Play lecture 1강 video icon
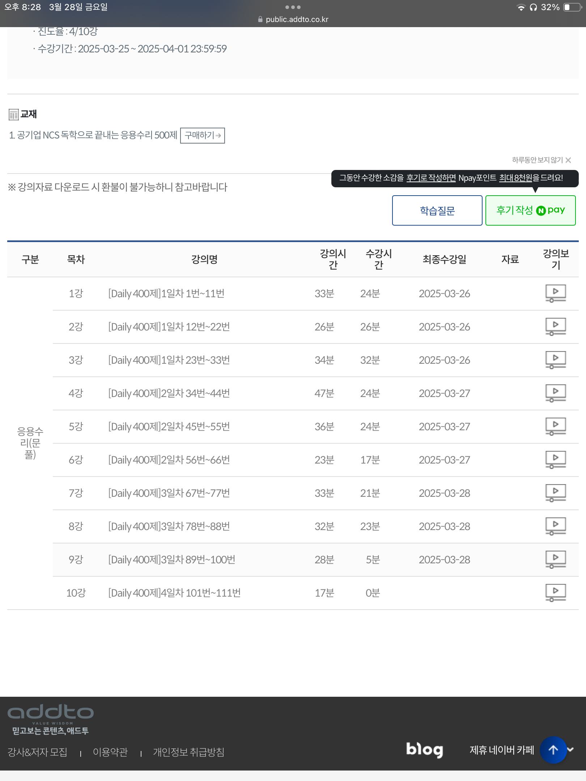586x781 pixels. 555,293
